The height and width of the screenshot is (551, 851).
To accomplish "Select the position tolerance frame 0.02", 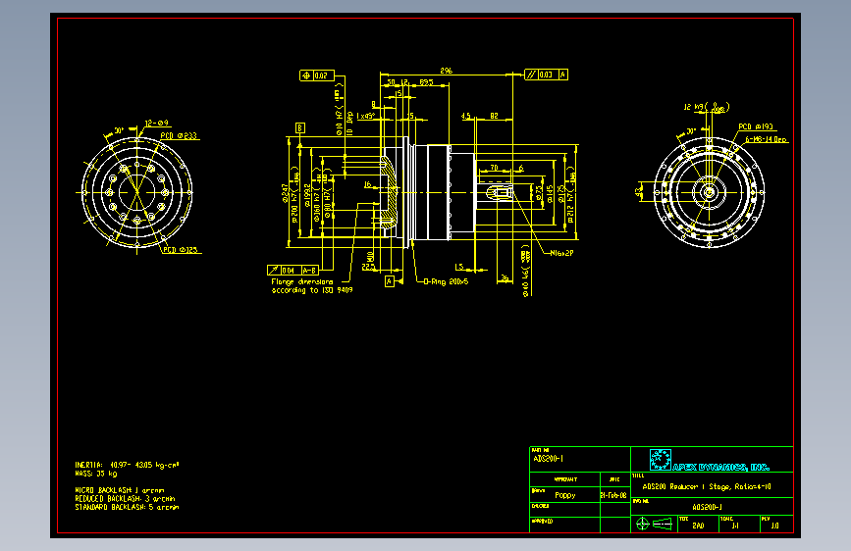I will [x=317, y=75].
